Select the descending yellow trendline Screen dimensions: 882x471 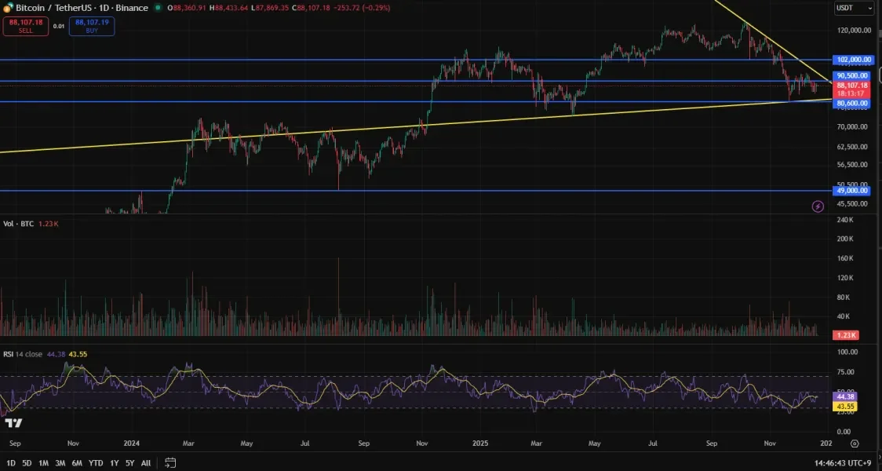point(772,41)
